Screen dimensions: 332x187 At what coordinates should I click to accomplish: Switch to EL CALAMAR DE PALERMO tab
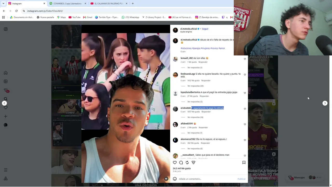click(109, 4)
